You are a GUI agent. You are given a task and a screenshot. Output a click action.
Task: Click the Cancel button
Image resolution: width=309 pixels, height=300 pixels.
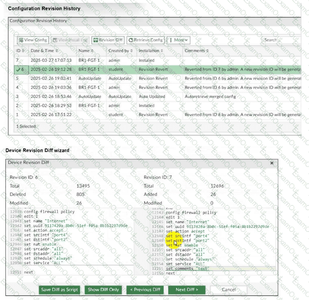pyautogui.click(x=229, y=290)
